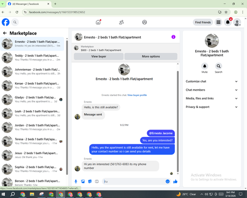Open File Explorer from the taskbar
Viewport: 247px width, 198px height.
(32, 195)
